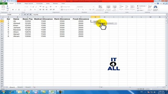Viewport: 168px width, 94px height.
Task: Open the font size dropdown
Action: point(31,7)
